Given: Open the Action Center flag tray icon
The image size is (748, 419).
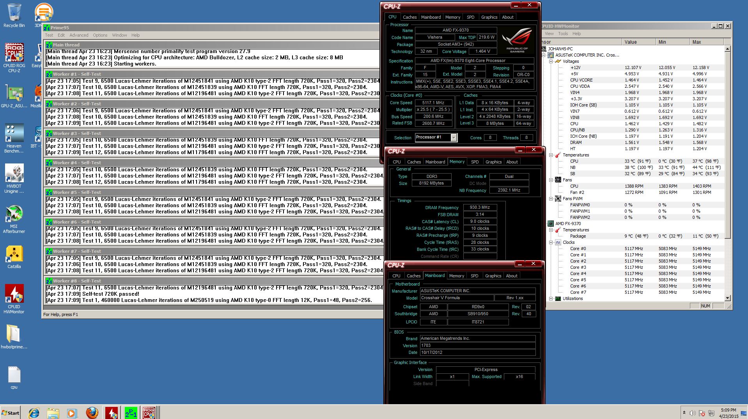Looking at the screenshot, I should coord(702,413).
